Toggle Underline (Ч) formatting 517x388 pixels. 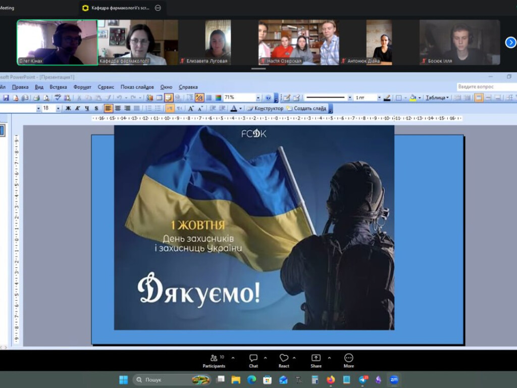[x=87, y=109]
